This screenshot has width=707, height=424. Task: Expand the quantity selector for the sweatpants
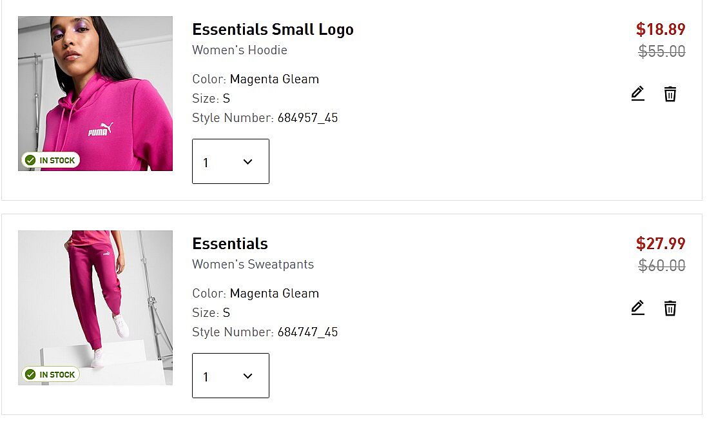click(x=230, y=376)
